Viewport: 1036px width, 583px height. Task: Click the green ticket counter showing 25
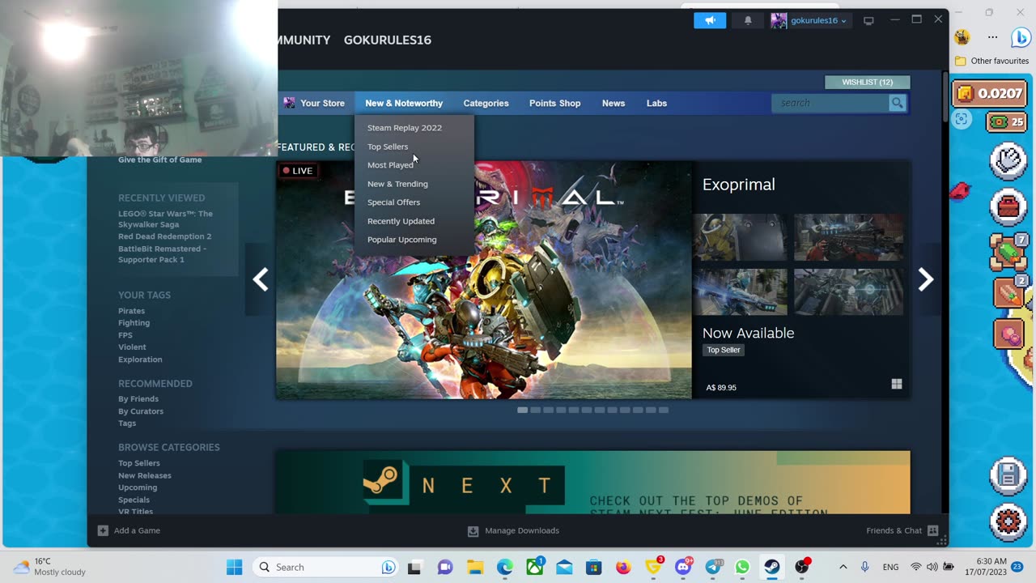1007,121
